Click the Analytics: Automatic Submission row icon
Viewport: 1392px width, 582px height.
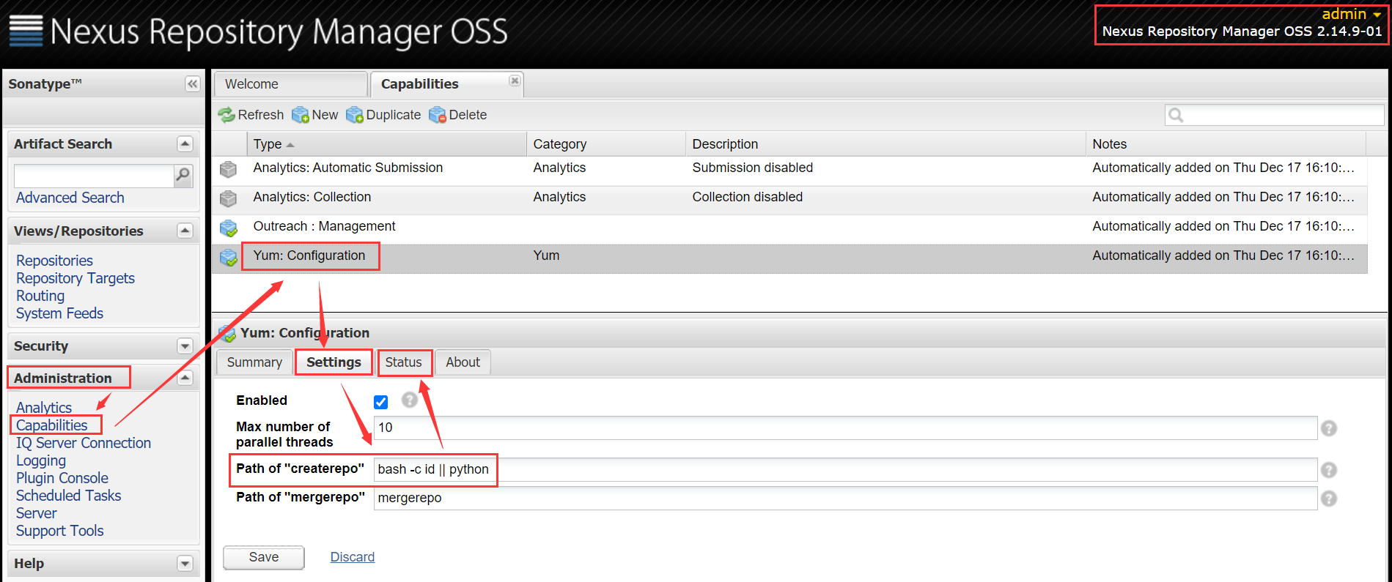click(229, 169)
